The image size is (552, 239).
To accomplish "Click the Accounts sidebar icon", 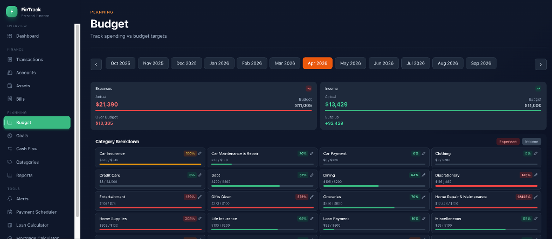I will [x=10, y=73].
